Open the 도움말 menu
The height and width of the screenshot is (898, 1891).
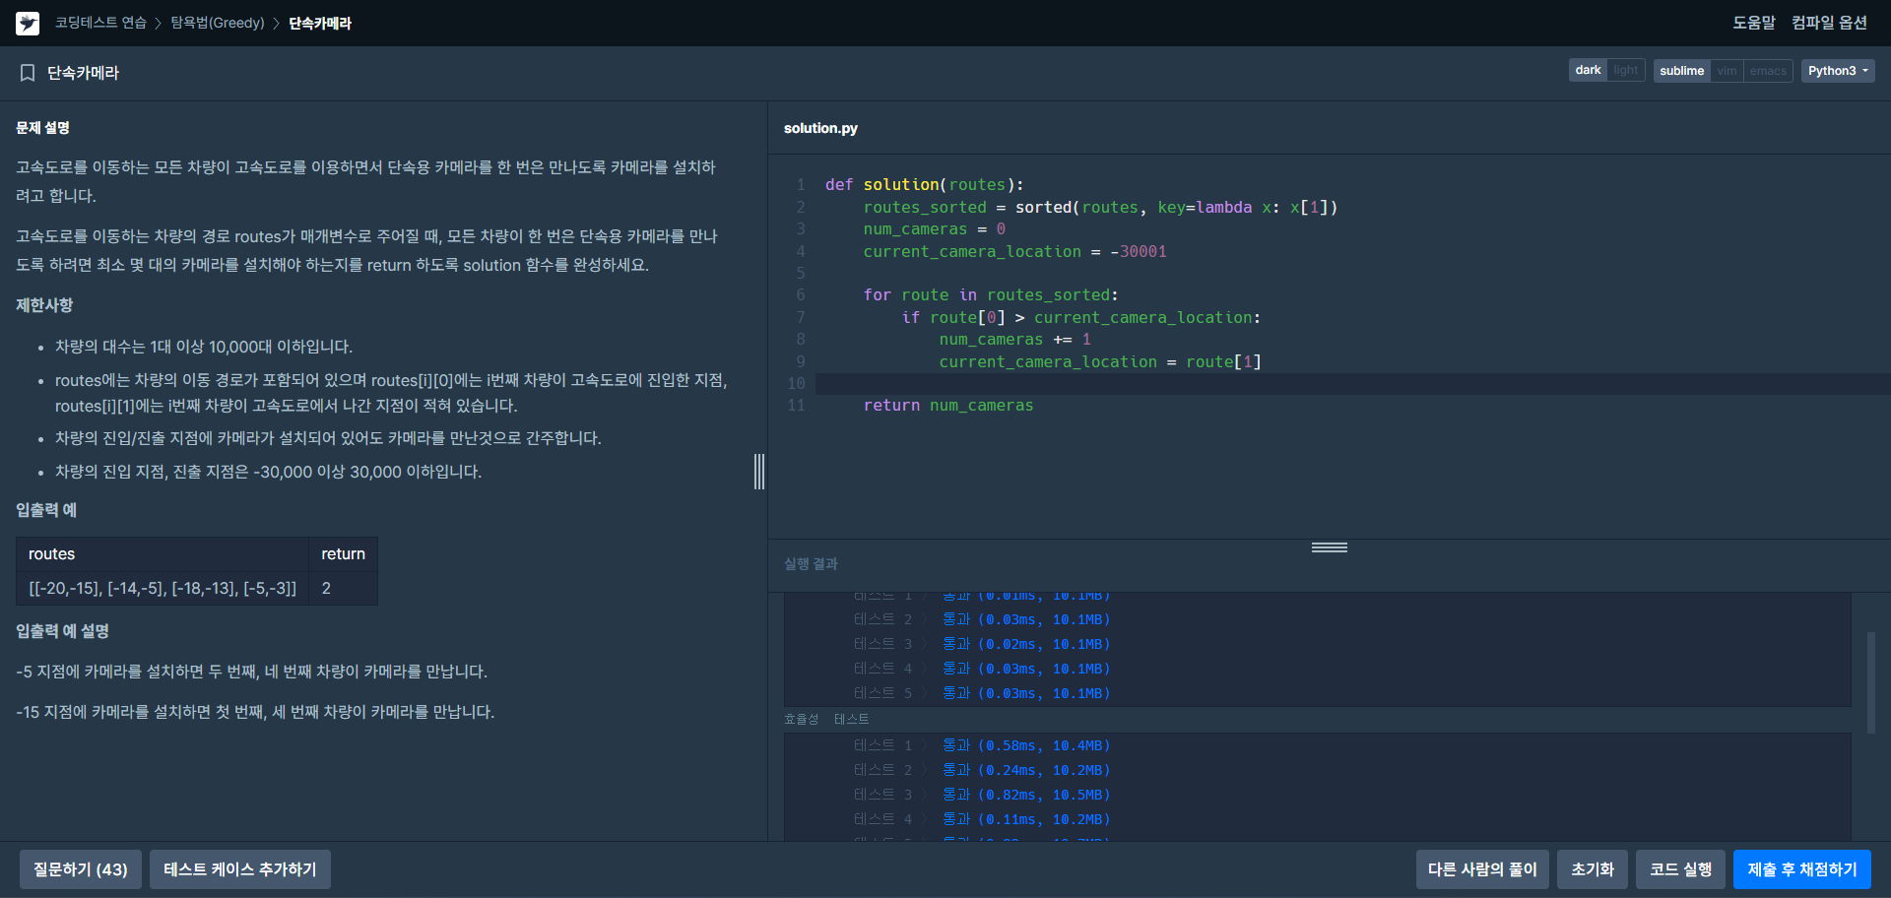1754,23
